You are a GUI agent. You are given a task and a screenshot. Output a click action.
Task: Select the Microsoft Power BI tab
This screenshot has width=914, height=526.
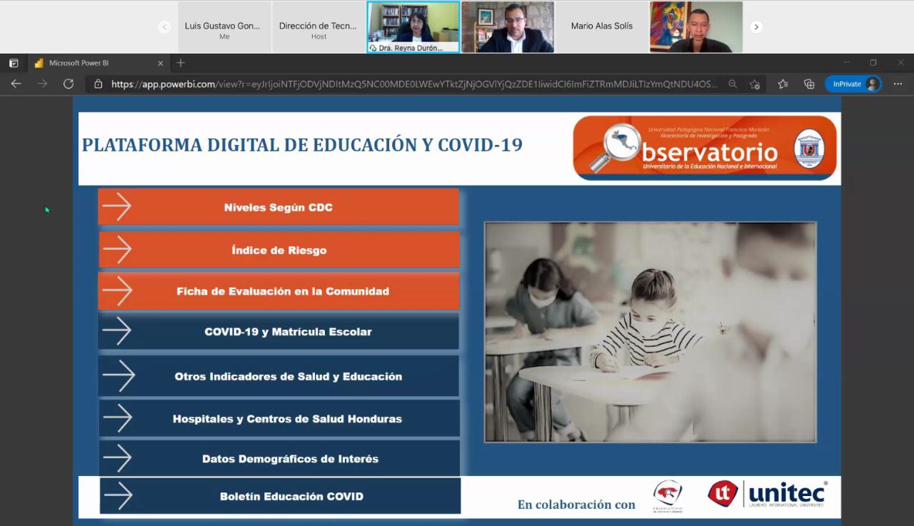98,63
